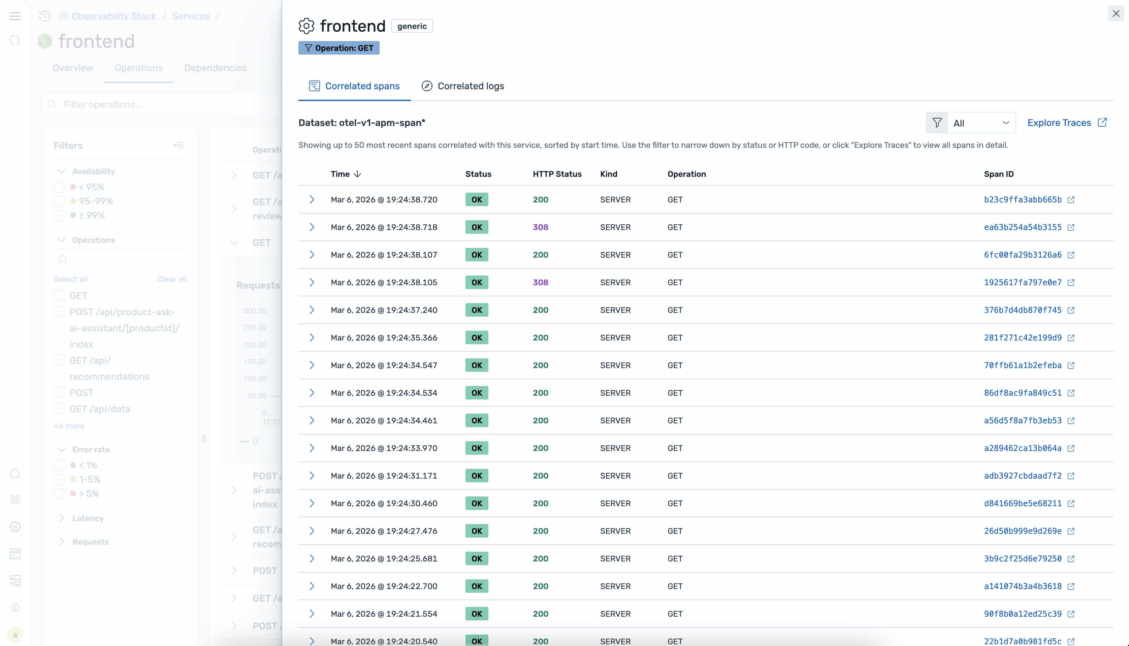Click the Filter operations search field

pos(133,105)
